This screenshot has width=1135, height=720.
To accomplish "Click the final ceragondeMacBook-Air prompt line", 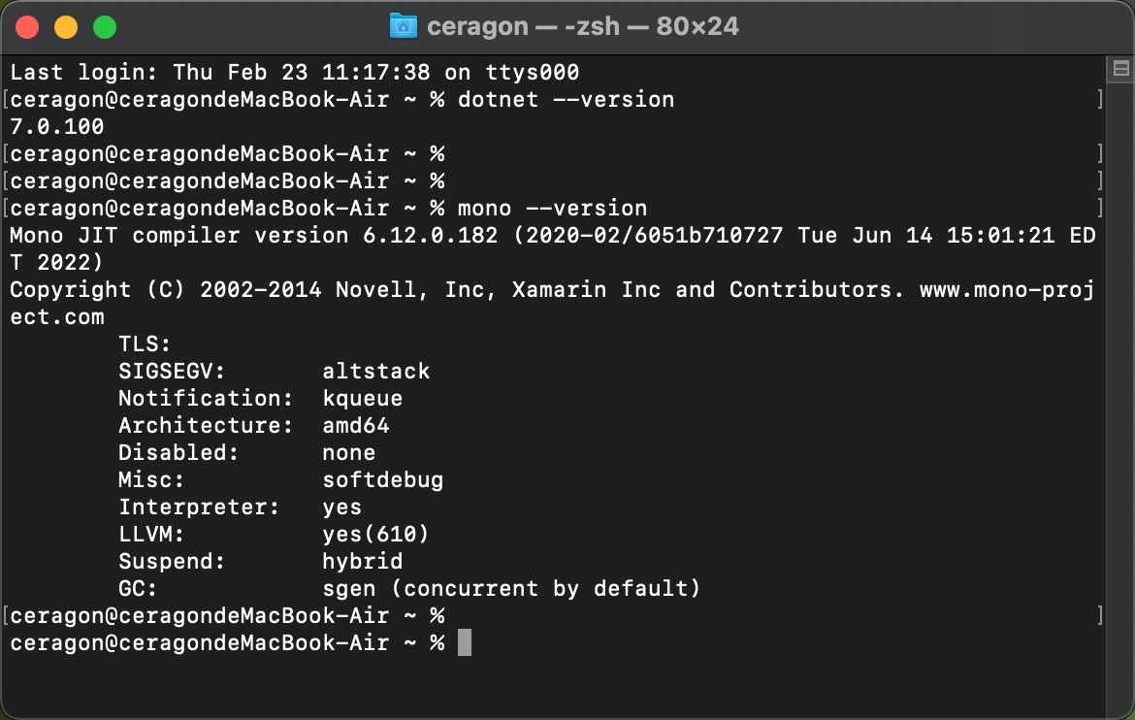I will point(223,642).
